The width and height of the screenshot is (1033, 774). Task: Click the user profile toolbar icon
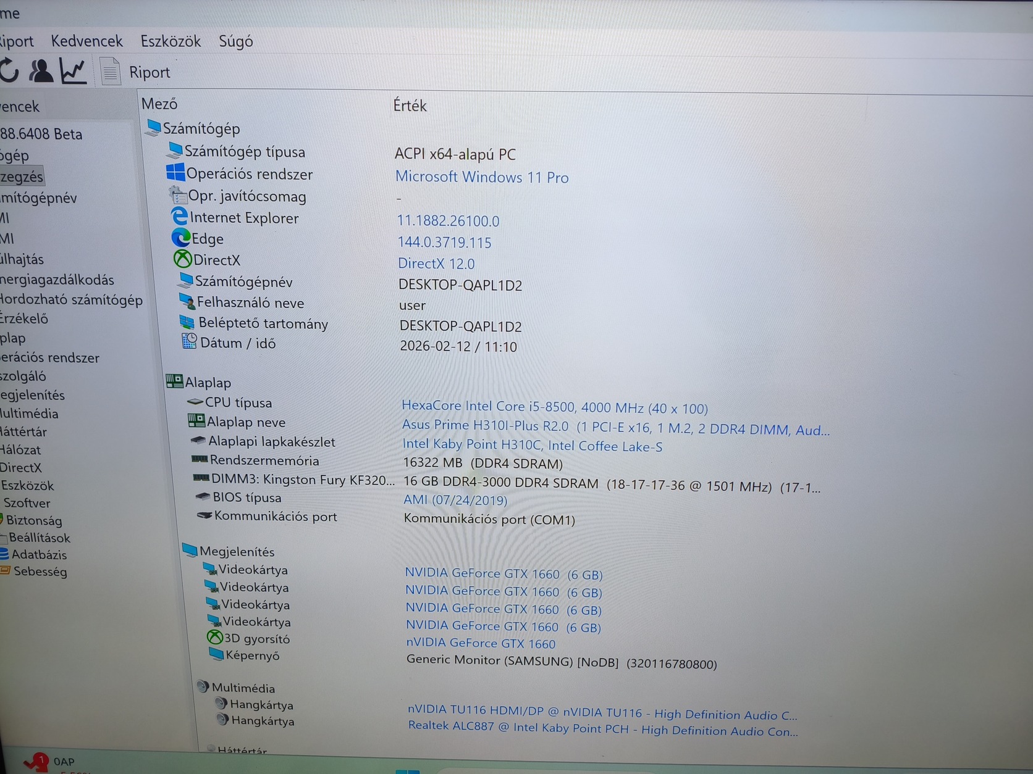point(41,71)
